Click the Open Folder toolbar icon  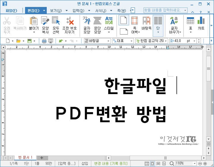[x=18, y=41]
